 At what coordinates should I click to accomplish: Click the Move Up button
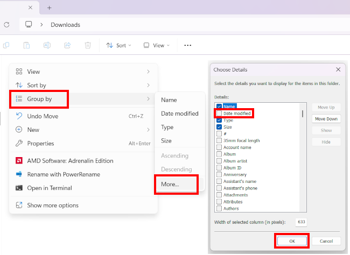(326, 107)
